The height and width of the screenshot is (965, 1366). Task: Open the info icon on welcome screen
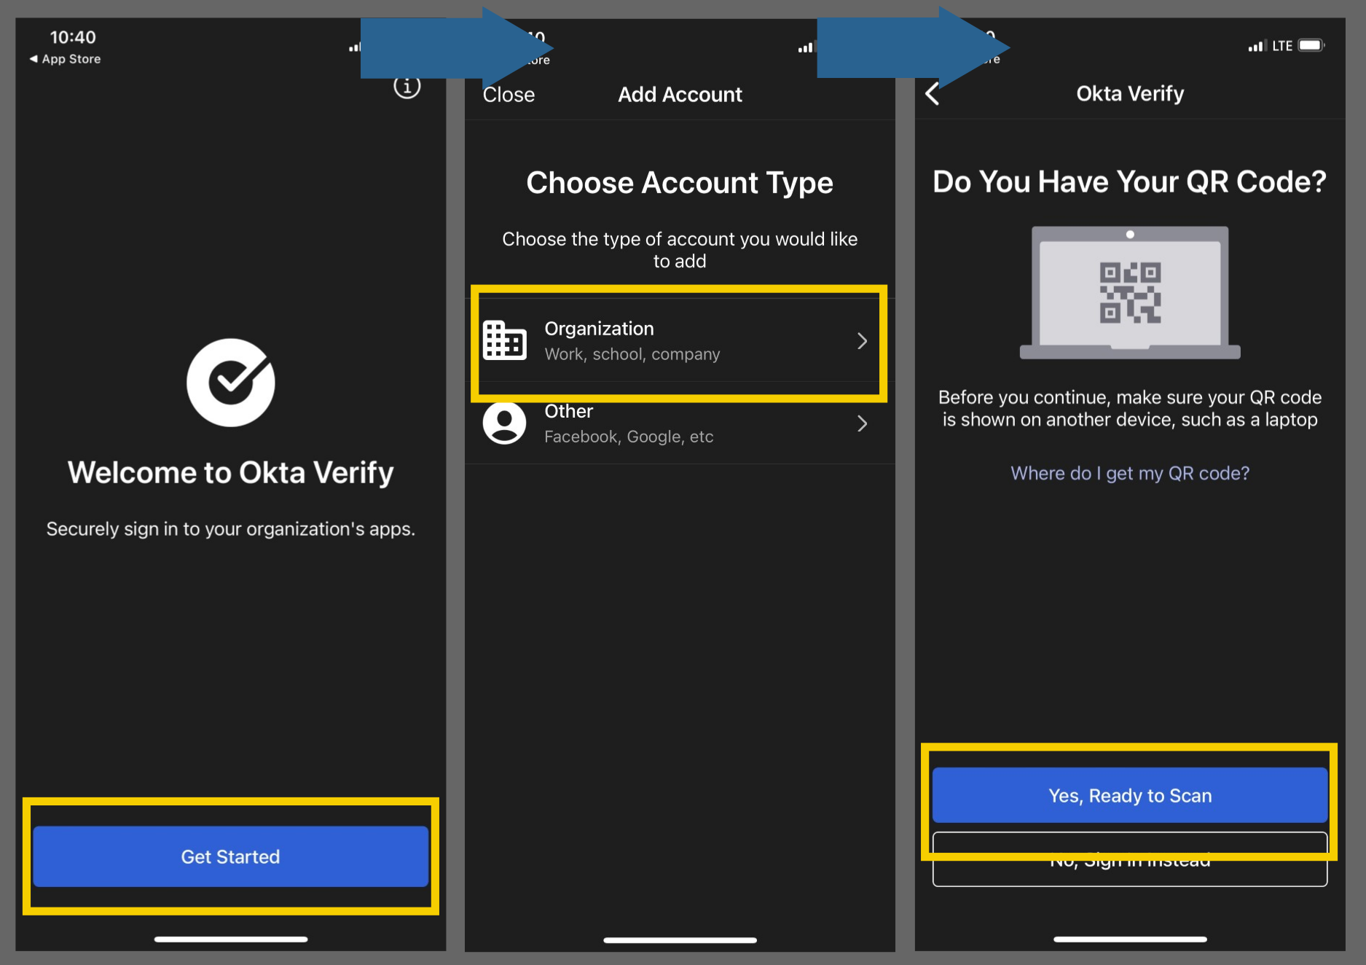pos(407,87)
